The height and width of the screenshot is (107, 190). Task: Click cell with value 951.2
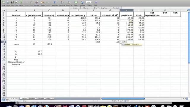pos(94,18)
